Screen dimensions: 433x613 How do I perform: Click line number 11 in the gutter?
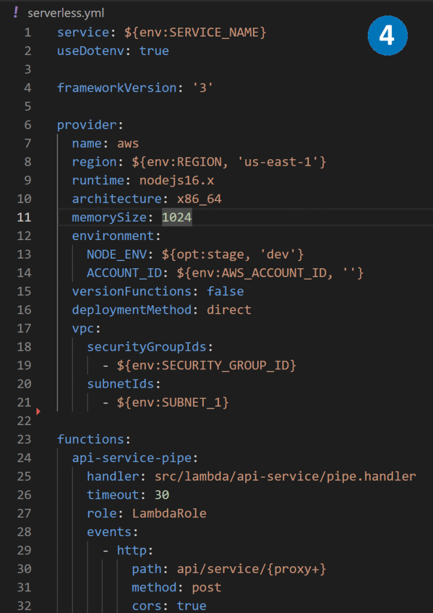23,218
